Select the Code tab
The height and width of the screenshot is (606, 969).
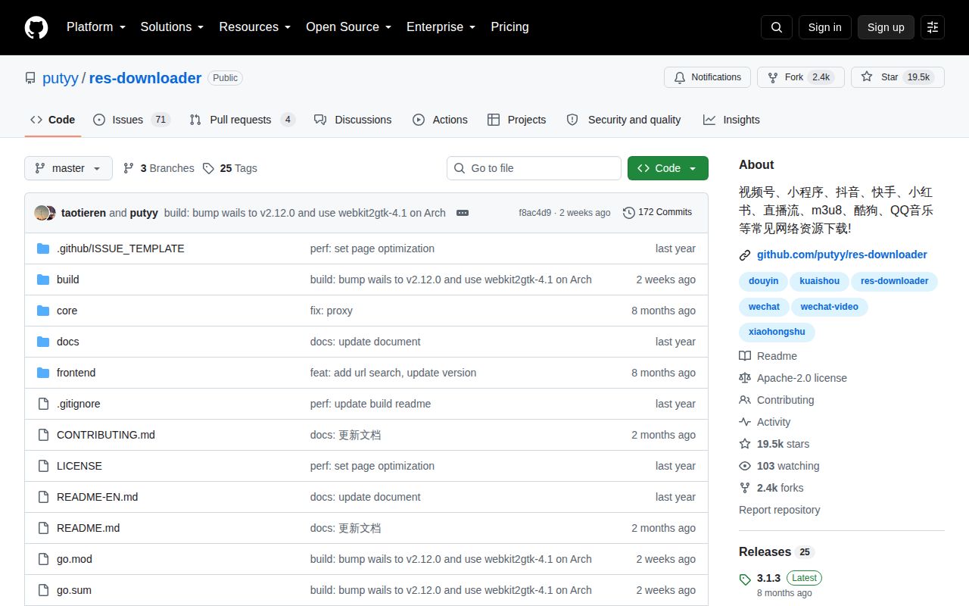point(53,120)
